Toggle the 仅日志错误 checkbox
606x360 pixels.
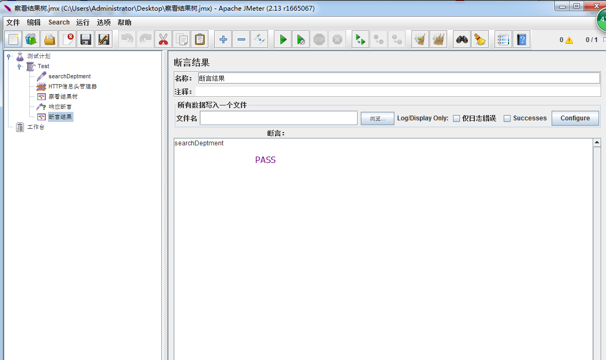(456, 119)
